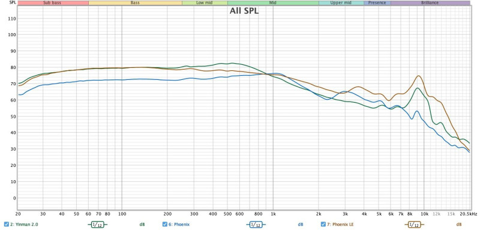
Task: Click the green 1/12 smoothing icon for Yinman 2.0
Action: (x=97, y=225)
